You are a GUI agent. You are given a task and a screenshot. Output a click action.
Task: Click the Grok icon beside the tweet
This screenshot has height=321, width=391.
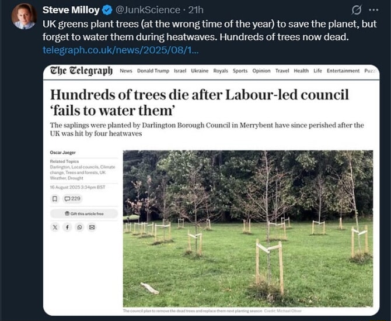(x=357, y=11)
